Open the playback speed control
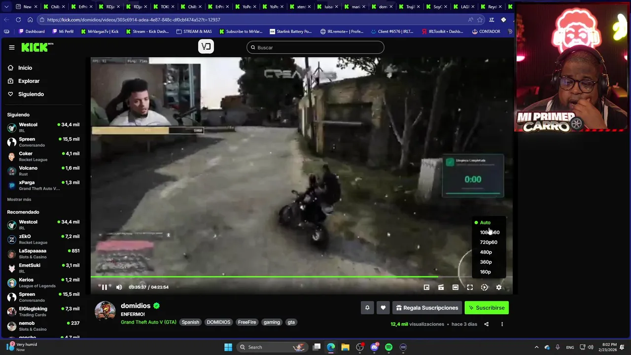This screenshot has width=631, height=355. click(x=484, y=287)
